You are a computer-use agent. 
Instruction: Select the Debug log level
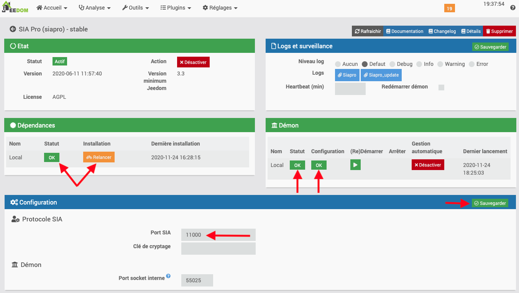pos(392,64)
